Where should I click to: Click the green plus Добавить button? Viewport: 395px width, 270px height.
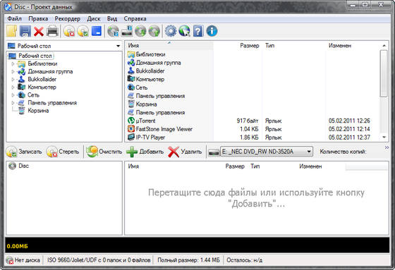[145, 152]
